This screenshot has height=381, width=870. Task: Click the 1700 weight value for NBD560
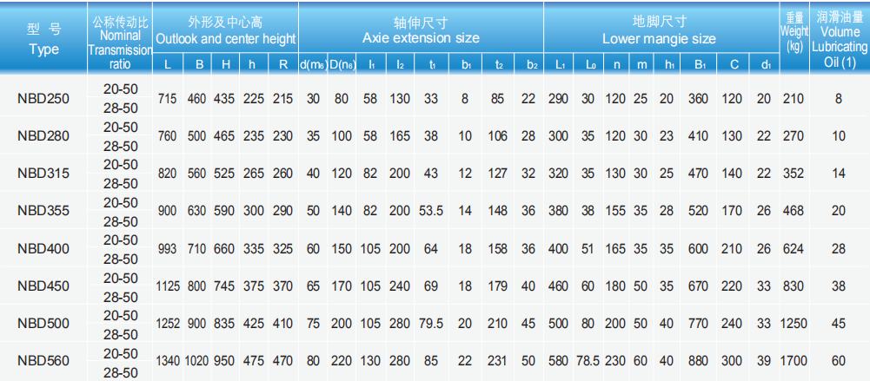coord(794,360)
